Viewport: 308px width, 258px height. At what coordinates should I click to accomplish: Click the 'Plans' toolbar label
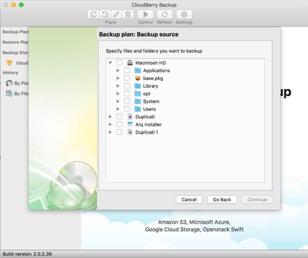point(111,22)
